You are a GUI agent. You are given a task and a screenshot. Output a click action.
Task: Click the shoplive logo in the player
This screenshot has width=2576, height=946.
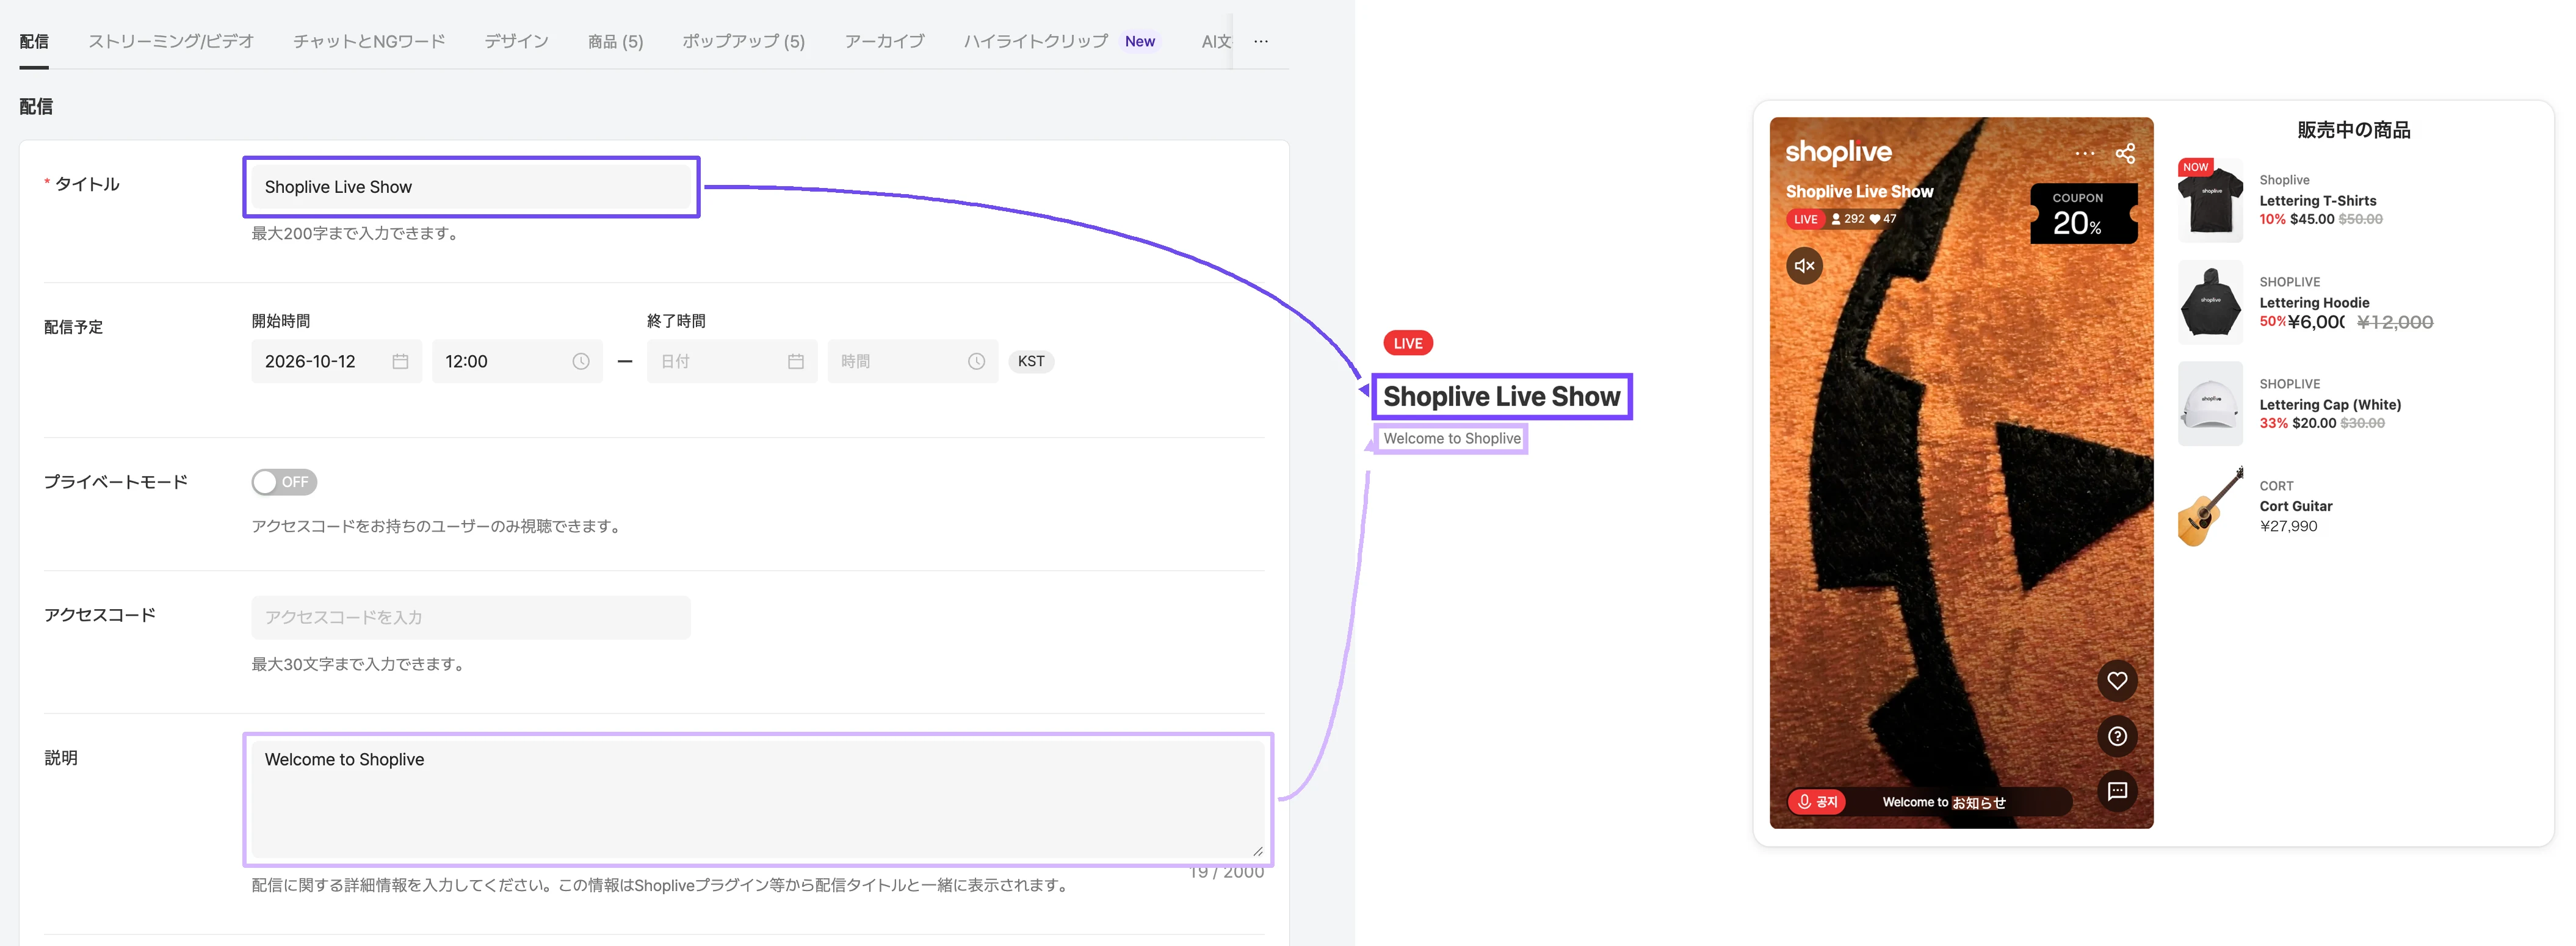[x=1838, y=151]
